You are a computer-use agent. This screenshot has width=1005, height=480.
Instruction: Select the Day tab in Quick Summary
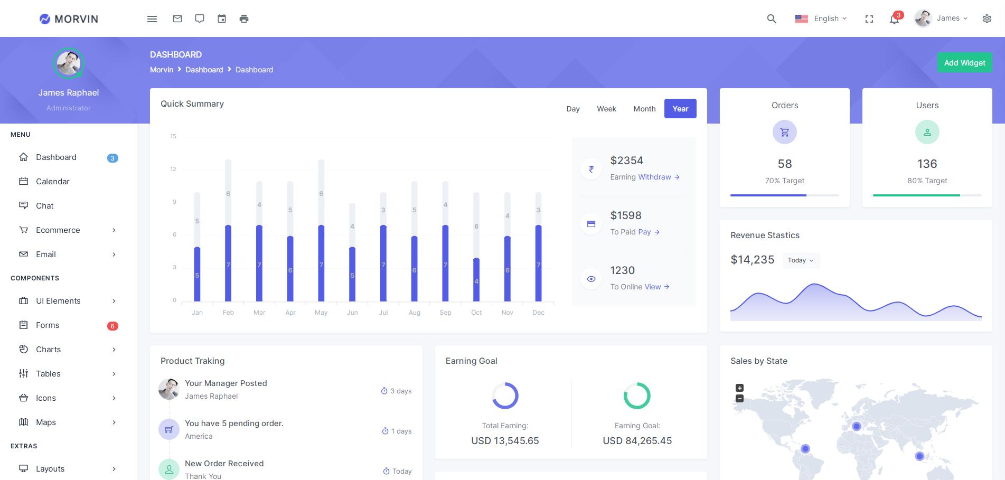573,109
